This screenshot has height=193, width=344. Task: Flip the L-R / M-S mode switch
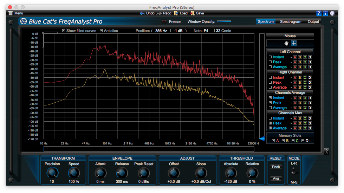tap(293, 171)
